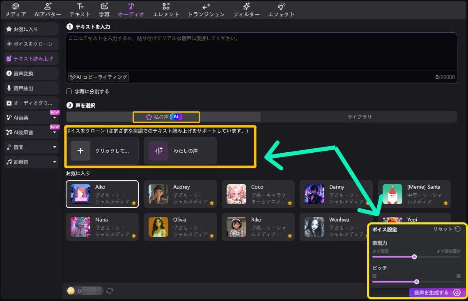Select テキスト読み上げ in the sidebar
468x301 pixels.
tap(31, 59)
